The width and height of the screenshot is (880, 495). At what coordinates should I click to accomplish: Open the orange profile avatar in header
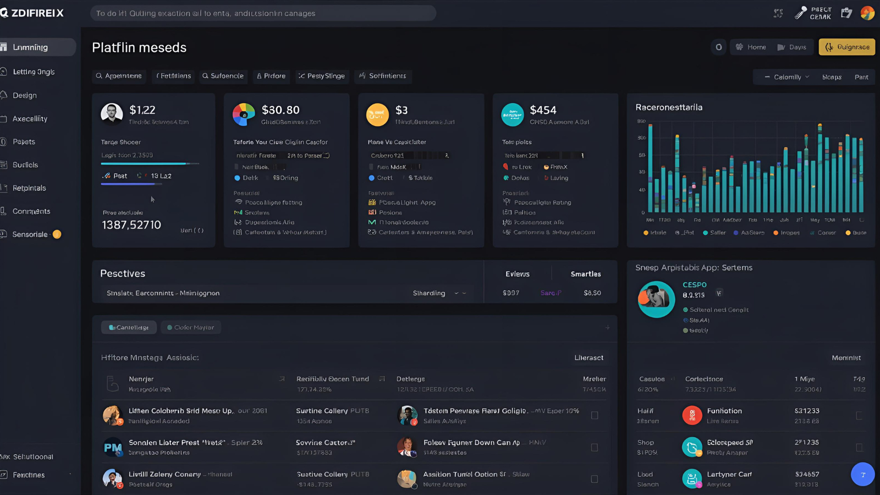[867, 13]
